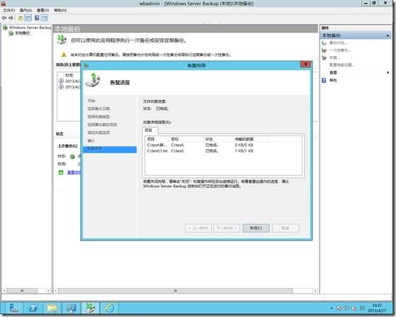This screenshot has height=317, width=396.
Task: Click the transferred-data column header
Action: [251, 139]
